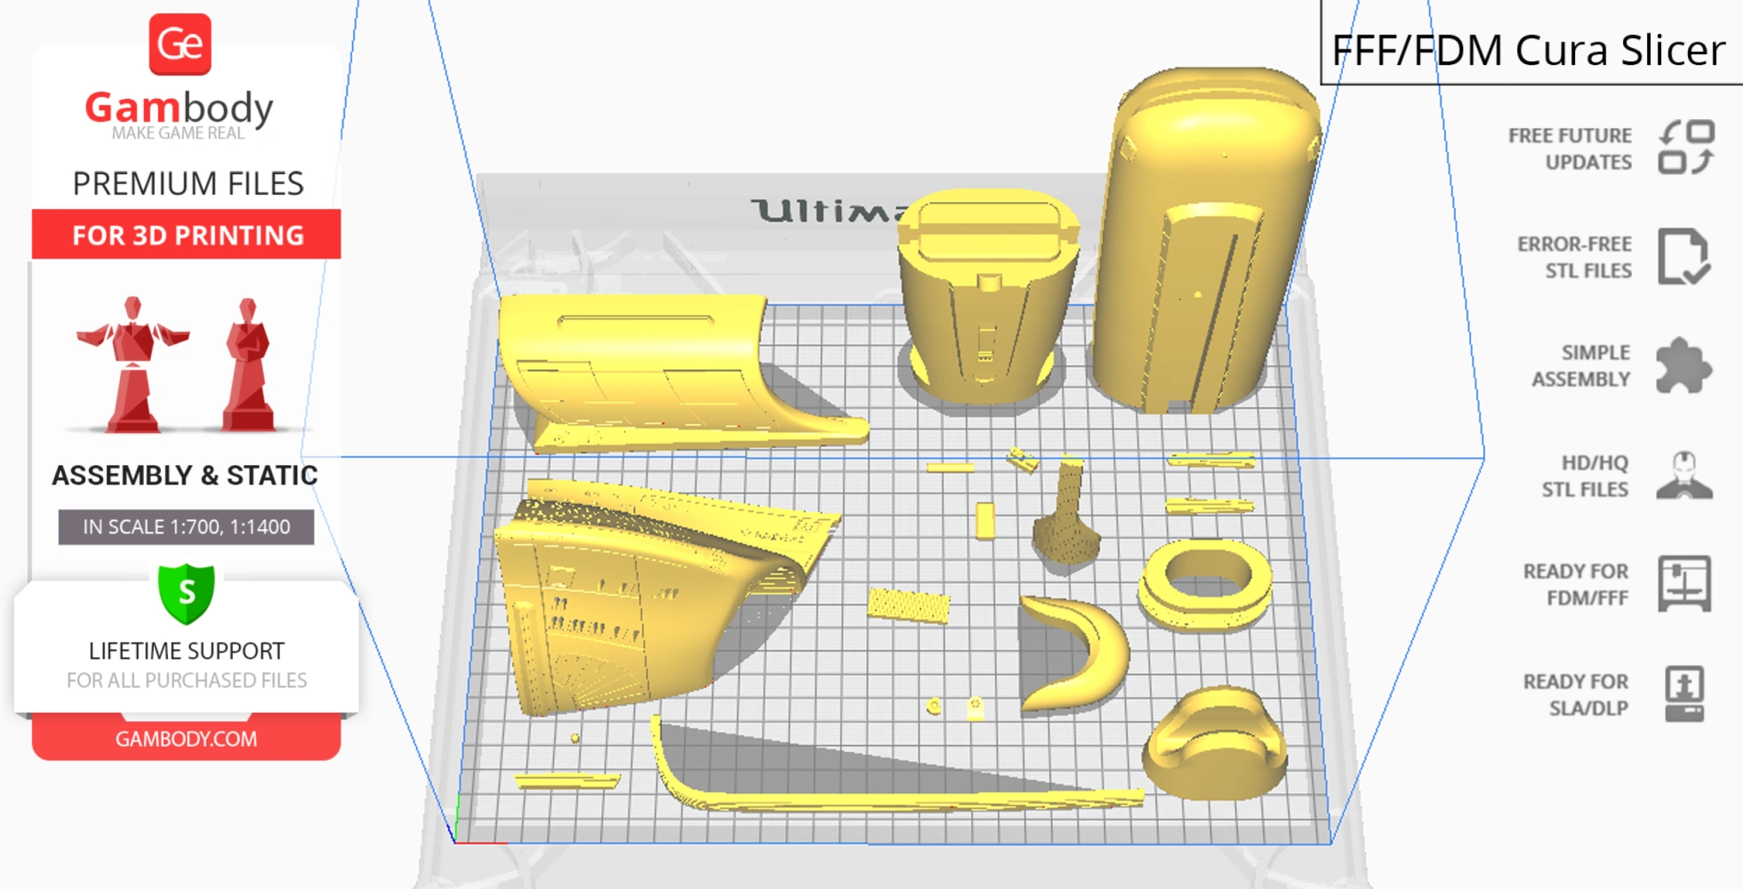Click the FDM/FFF printer icon

pos(1683,584)
